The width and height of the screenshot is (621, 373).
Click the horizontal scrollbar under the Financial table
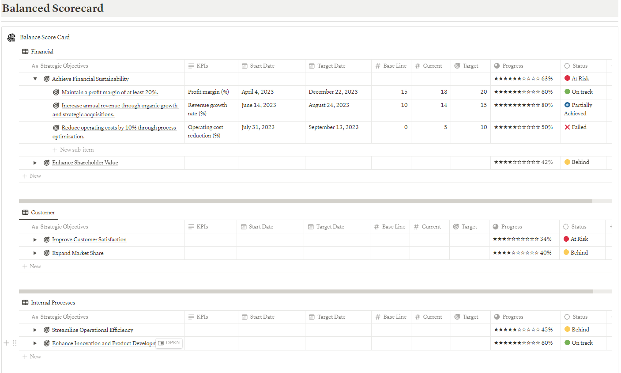coord(305,201)
